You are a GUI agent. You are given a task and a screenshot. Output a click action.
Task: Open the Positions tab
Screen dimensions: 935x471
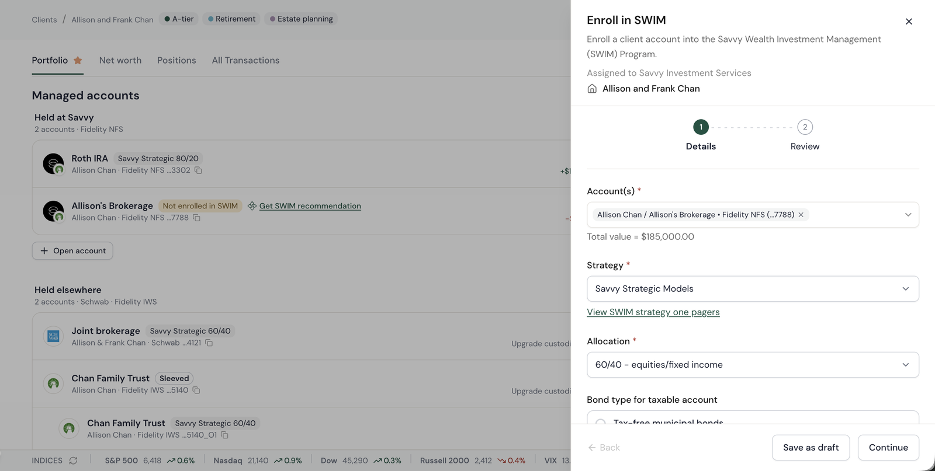176,60
